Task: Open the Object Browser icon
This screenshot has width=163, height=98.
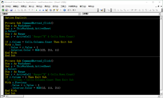Action: pos(57,10)
